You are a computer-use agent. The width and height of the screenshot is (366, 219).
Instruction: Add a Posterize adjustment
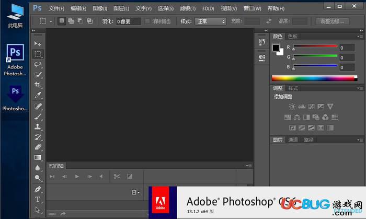tap(302, 128)
